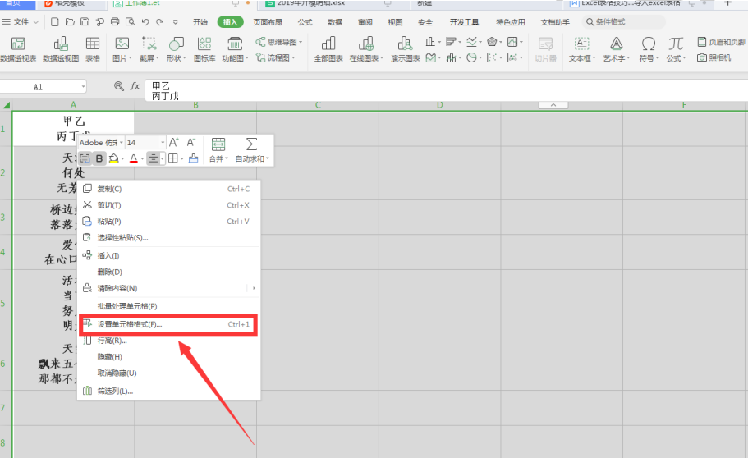Insert a table (表格) from ribbon

[93, 49]
